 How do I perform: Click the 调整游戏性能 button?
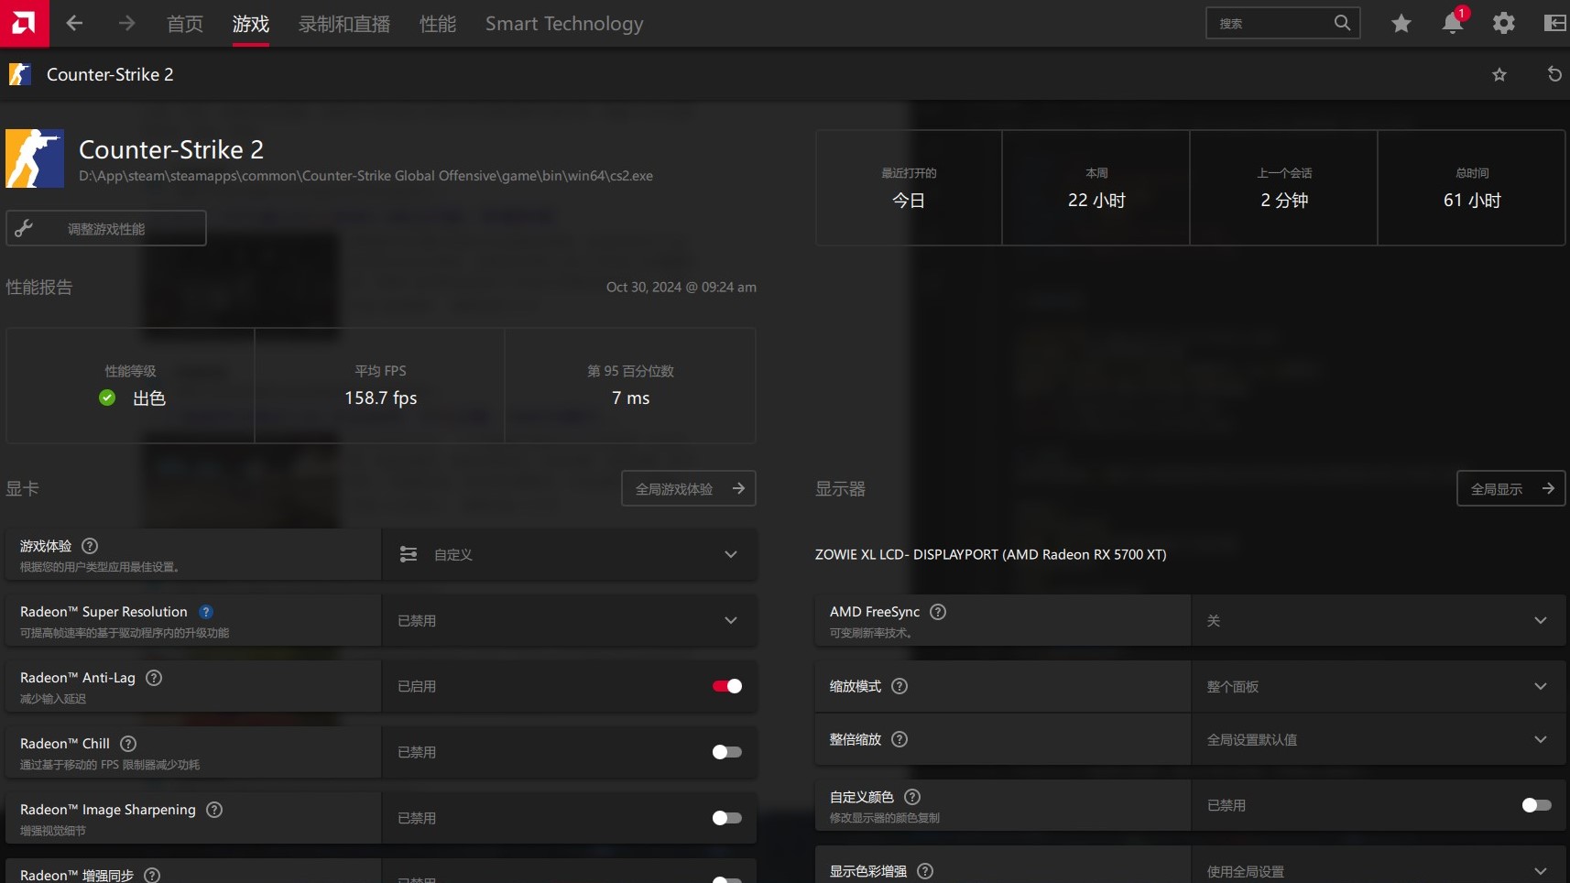[x=106, y=228]
